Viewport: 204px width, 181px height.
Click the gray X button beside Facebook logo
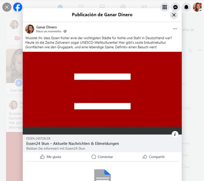click(x=7, y=7)
